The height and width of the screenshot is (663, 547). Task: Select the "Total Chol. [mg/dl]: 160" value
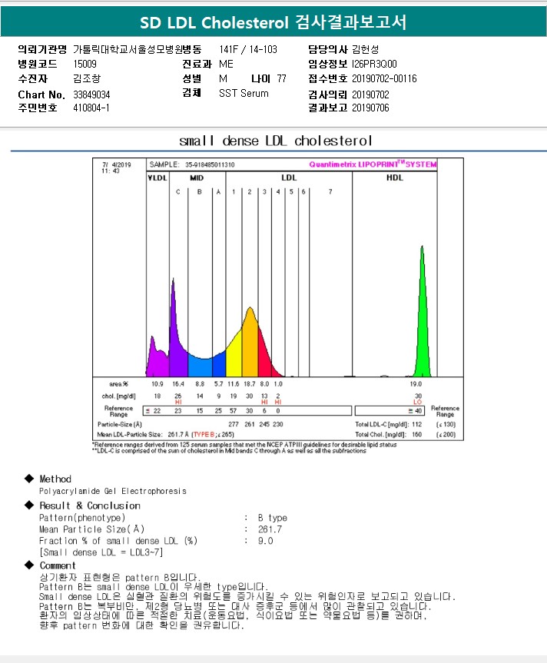tap(389, 434)
